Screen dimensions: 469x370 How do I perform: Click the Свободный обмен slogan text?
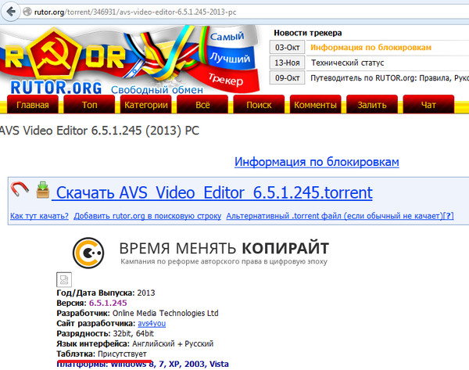point(157,89)
